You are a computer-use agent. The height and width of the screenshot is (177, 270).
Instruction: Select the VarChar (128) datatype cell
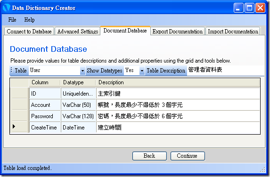[78, 116]
